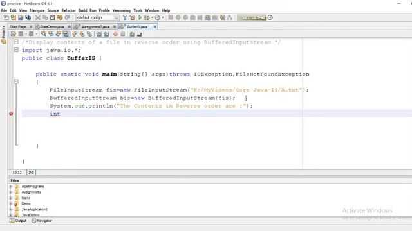This screenshot has width=412, height=231.
Task: Expand the Demo project node
Action: click(11, 204)
